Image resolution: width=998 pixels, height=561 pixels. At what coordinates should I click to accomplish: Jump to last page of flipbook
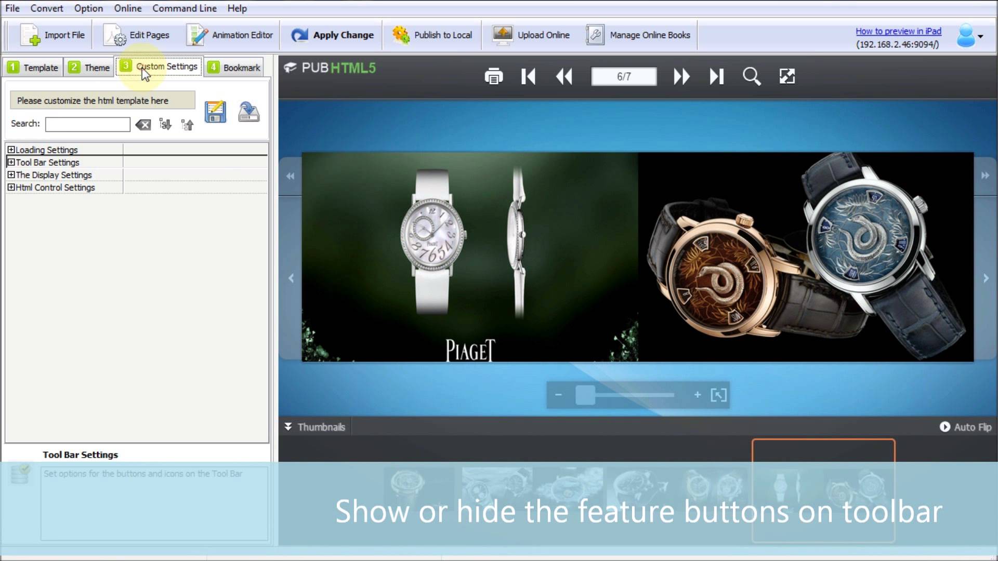(x=717, y=76)
